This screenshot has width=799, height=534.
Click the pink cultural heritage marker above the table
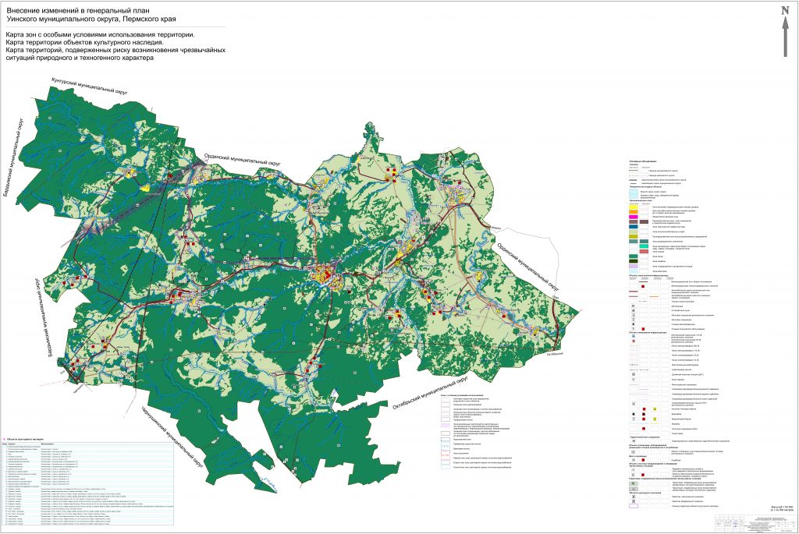coord(5,439)
